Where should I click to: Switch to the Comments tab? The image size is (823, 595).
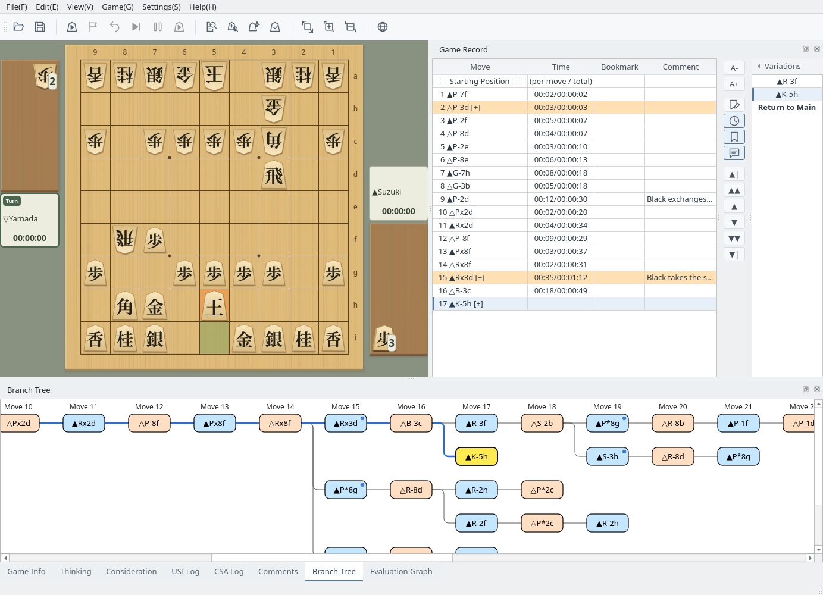pyautogui.click(x=278, y=571)
